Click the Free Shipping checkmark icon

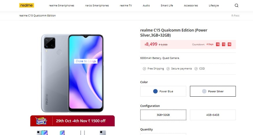click(144, 69)
